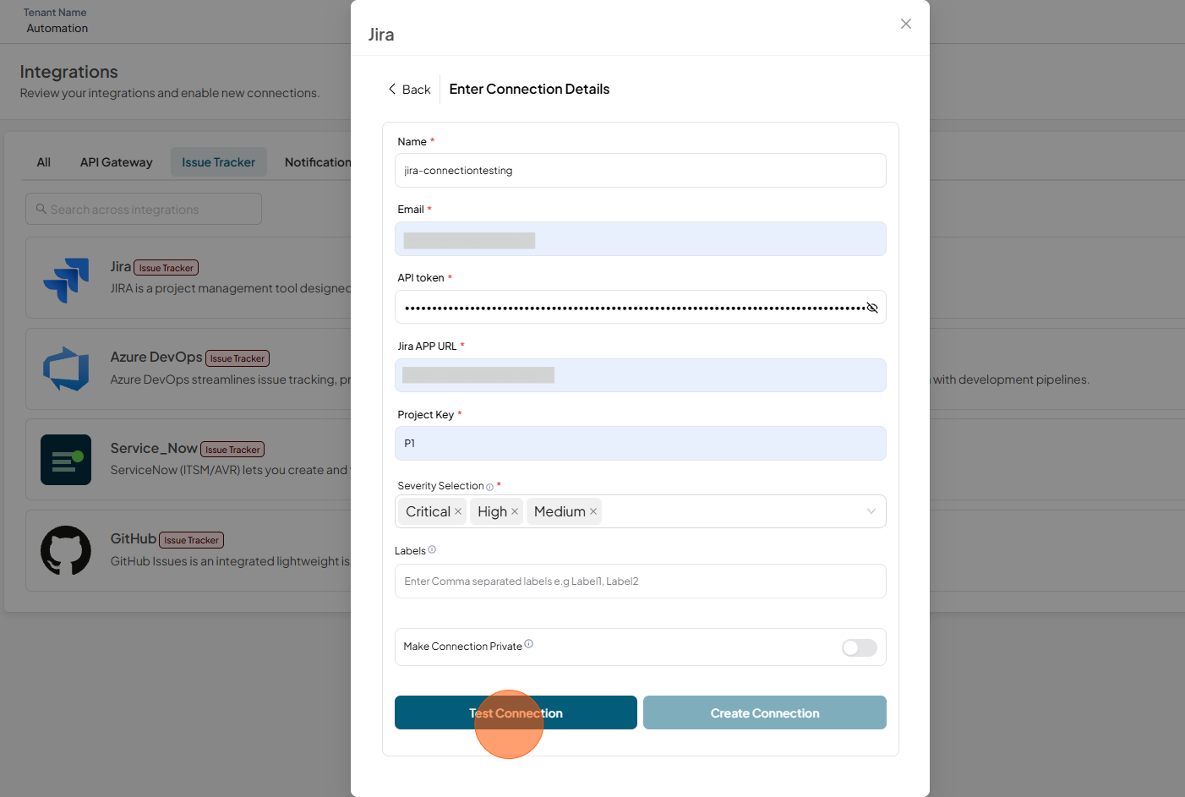Click the Labels info icon

point(432,549)
